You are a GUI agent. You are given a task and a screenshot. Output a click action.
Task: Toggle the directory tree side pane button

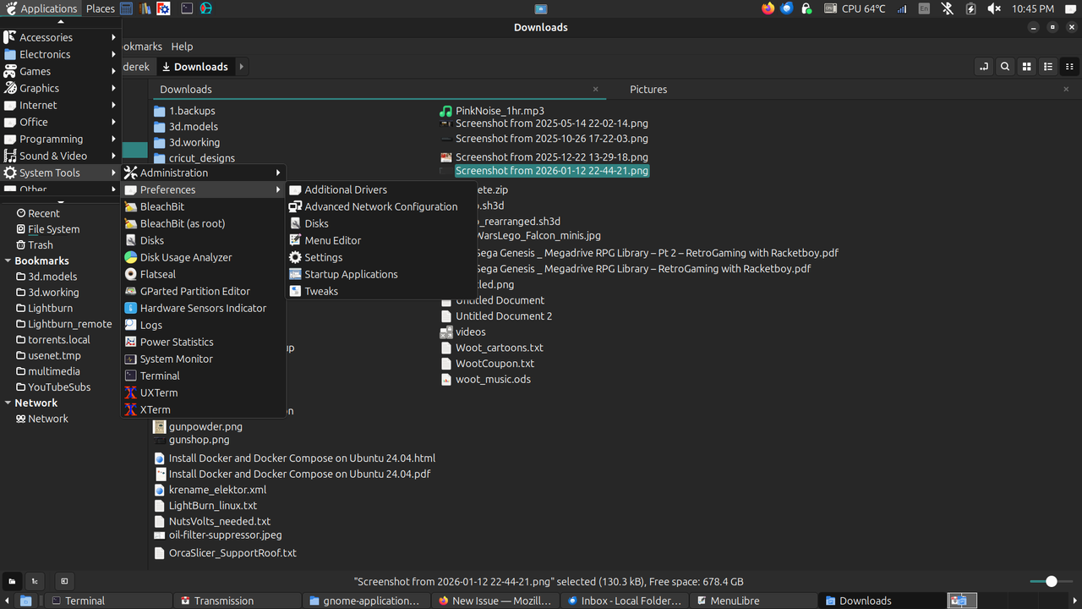pyautogui.click(x=35, y=581)
